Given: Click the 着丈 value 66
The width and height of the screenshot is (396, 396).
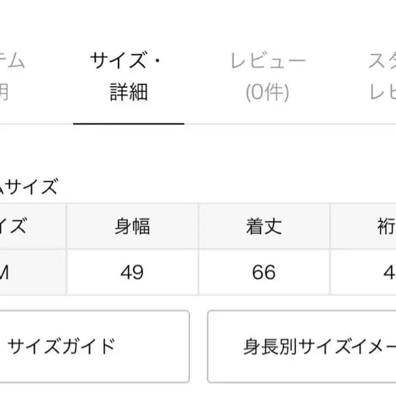Looking at the screenshot, I should click(x=264, y=273).
